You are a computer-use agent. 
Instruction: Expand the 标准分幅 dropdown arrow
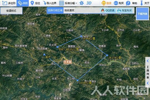tap(76, 3)
